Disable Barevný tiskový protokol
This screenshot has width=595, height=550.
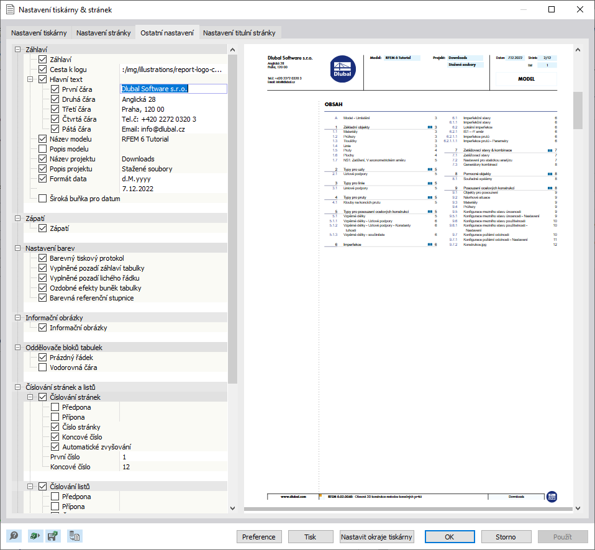42,258
